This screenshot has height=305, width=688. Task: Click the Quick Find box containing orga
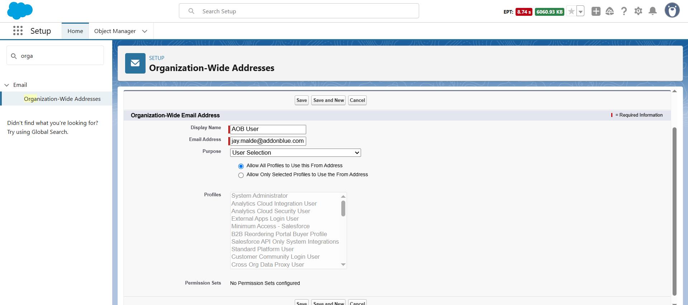55,56
